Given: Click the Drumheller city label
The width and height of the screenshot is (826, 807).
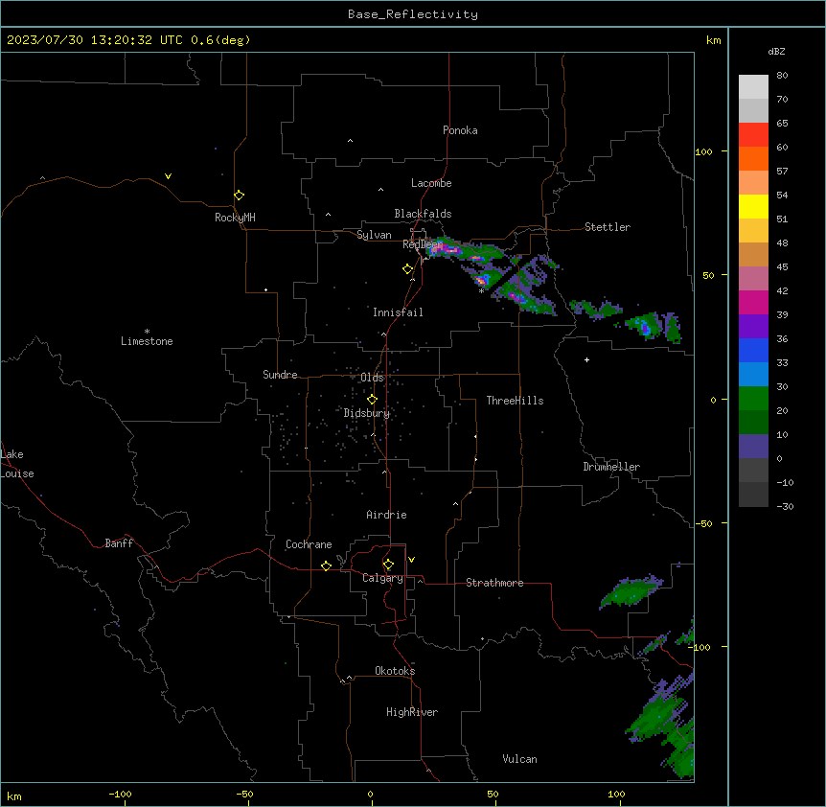Looking at the screenshot, I should click(x=611, y=467).
